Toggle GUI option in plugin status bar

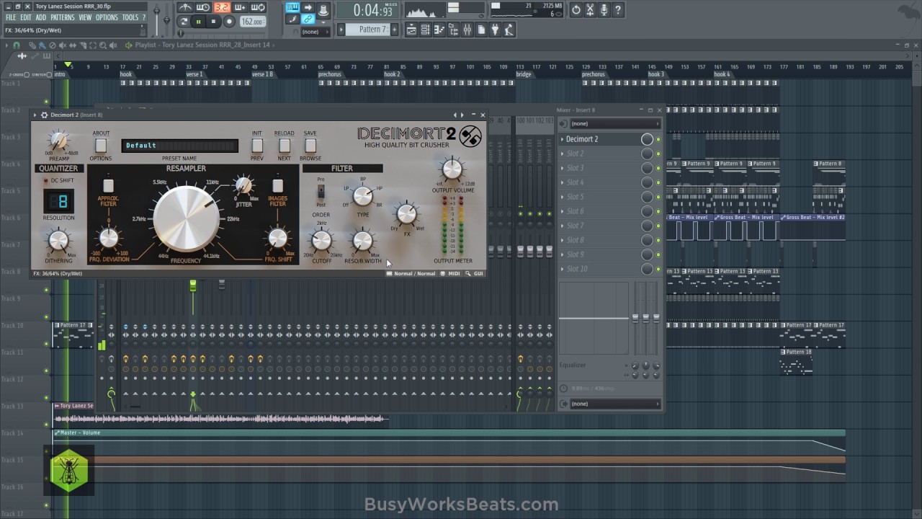point(474,274)
